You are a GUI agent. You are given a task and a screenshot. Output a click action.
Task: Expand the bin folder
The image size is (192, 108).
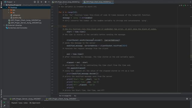9,10
